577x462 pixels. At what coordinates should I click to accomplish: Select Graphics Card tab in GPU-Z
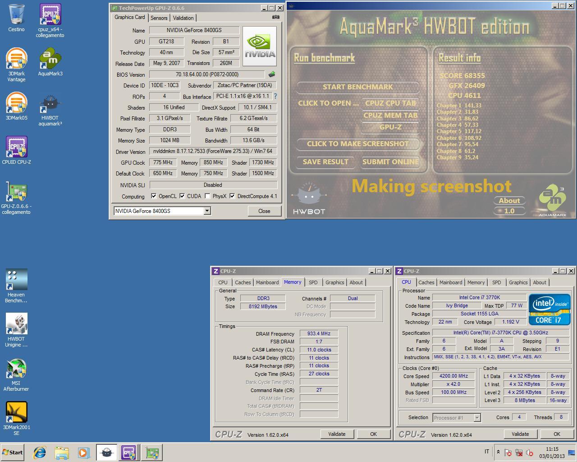click(x=130, y=17)
